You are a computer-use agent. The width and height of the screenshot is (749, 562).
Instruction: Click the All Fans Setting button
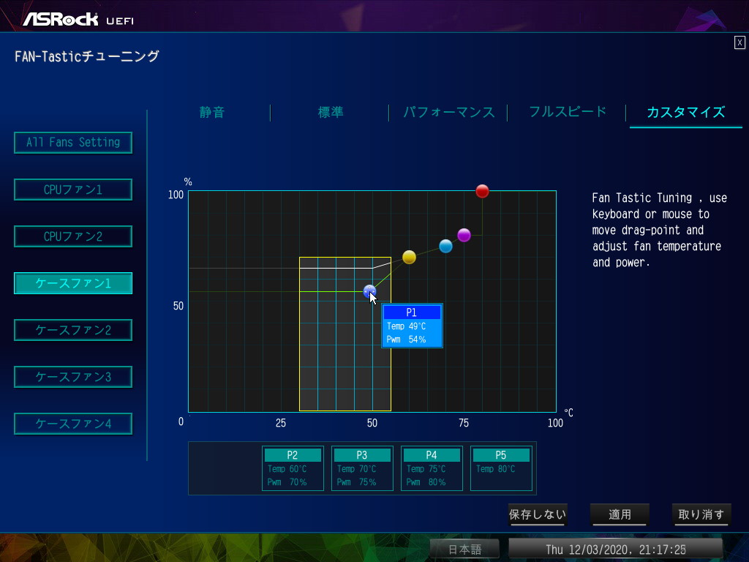coord(73,143)
